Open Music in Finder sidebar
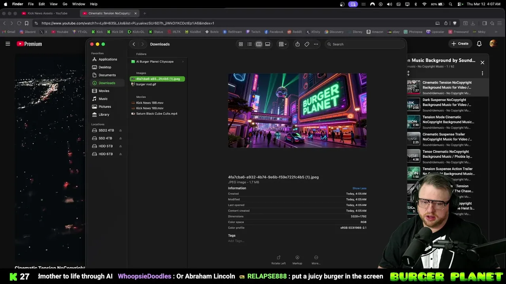 tap(103, 99)
